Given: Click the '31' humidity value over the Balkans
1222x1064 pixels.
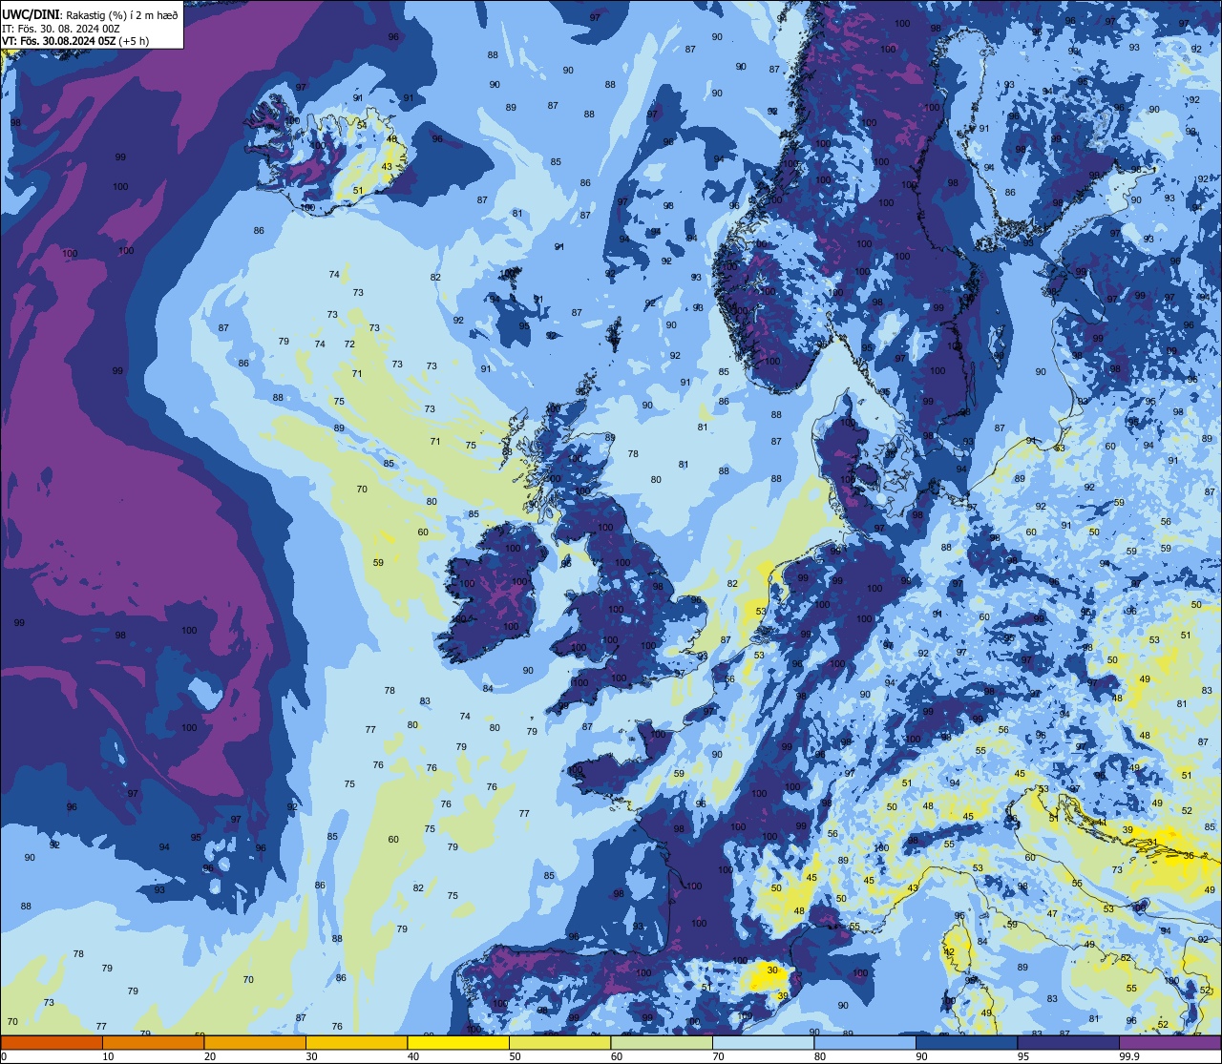Looking at the screenshot, I should (x=1152, y=843).
